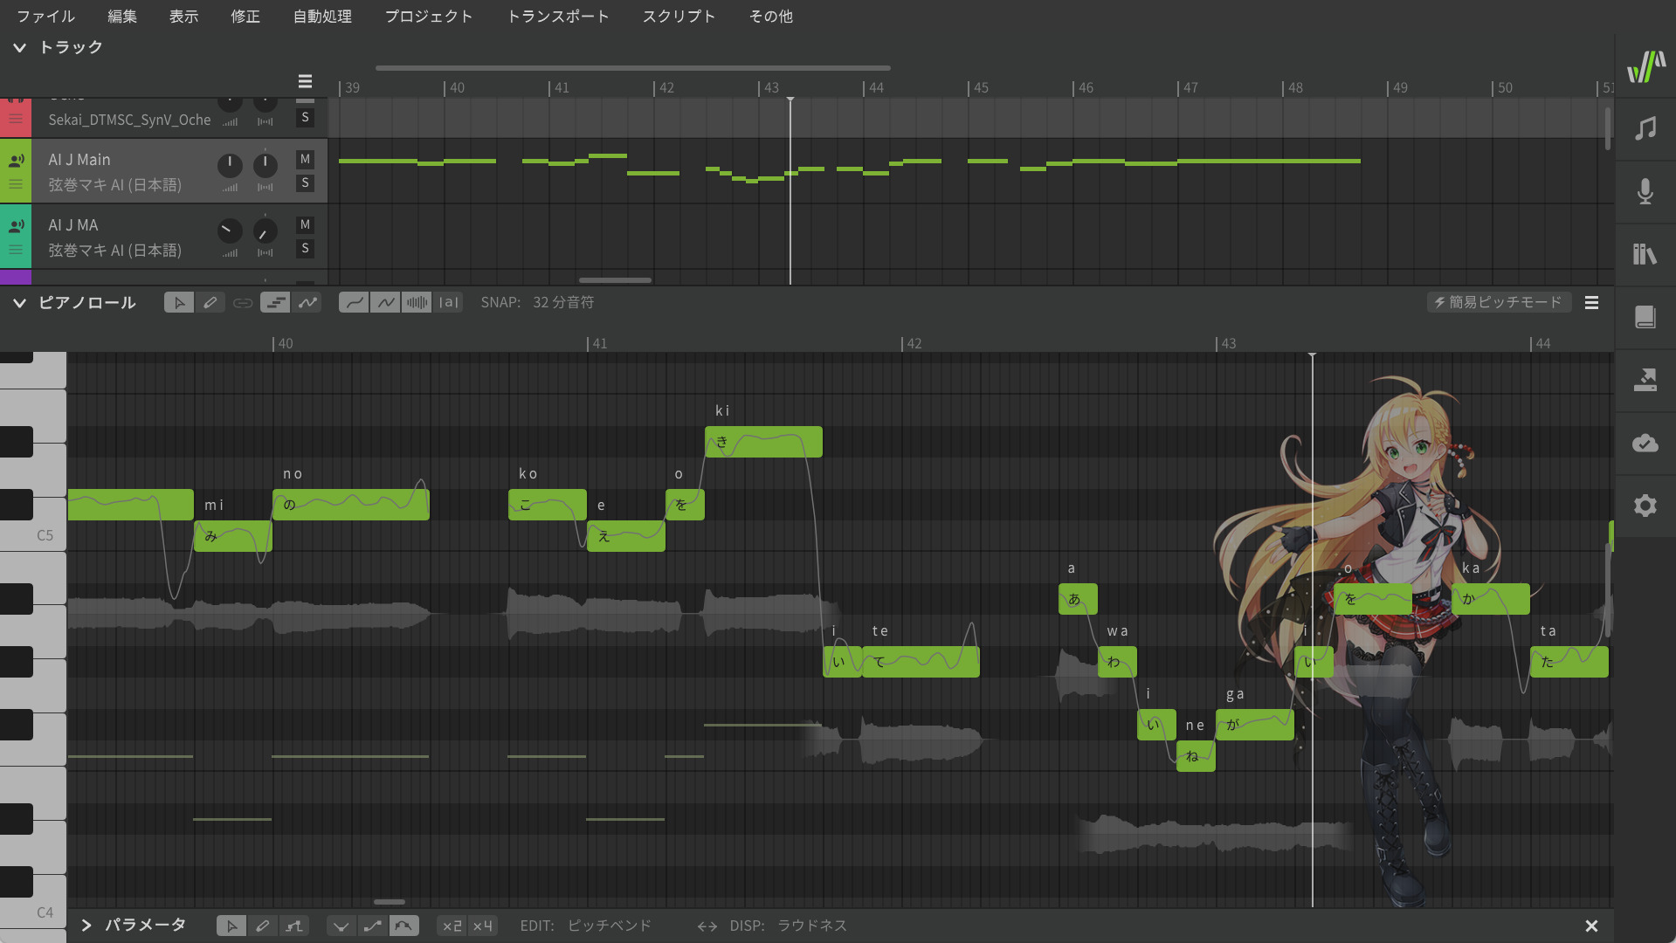Image resolution: width=1676 pixels, height=943 pixels.
Task: Solo the AI J Main track
Action: coord(305,182)
